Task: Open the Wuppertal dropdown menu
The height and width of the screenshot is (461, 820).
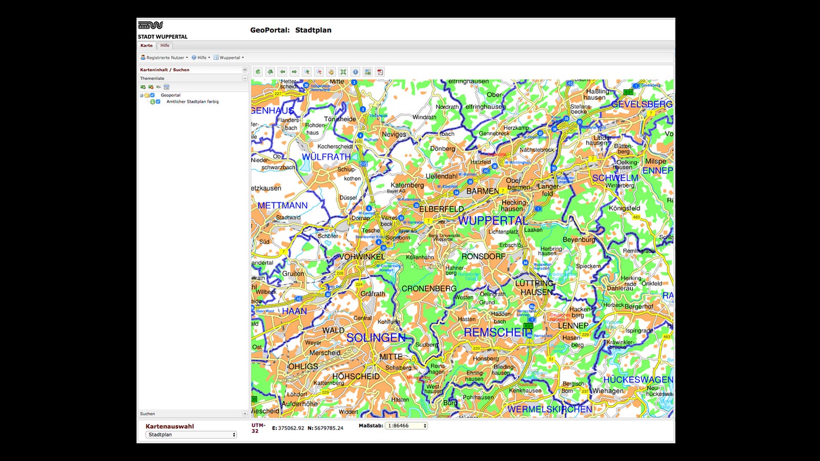Action: pyautogui.click(x=229, y=57)
